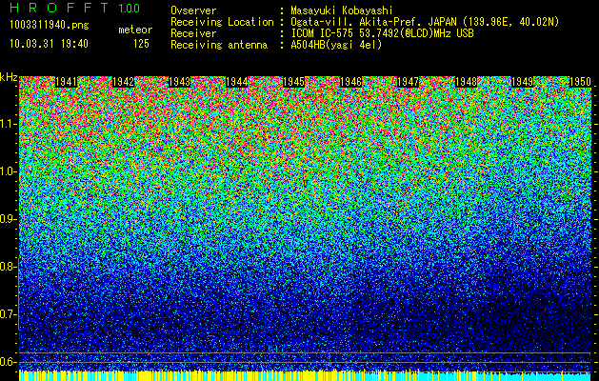Click the meteor count value 125

click(141, 44)
